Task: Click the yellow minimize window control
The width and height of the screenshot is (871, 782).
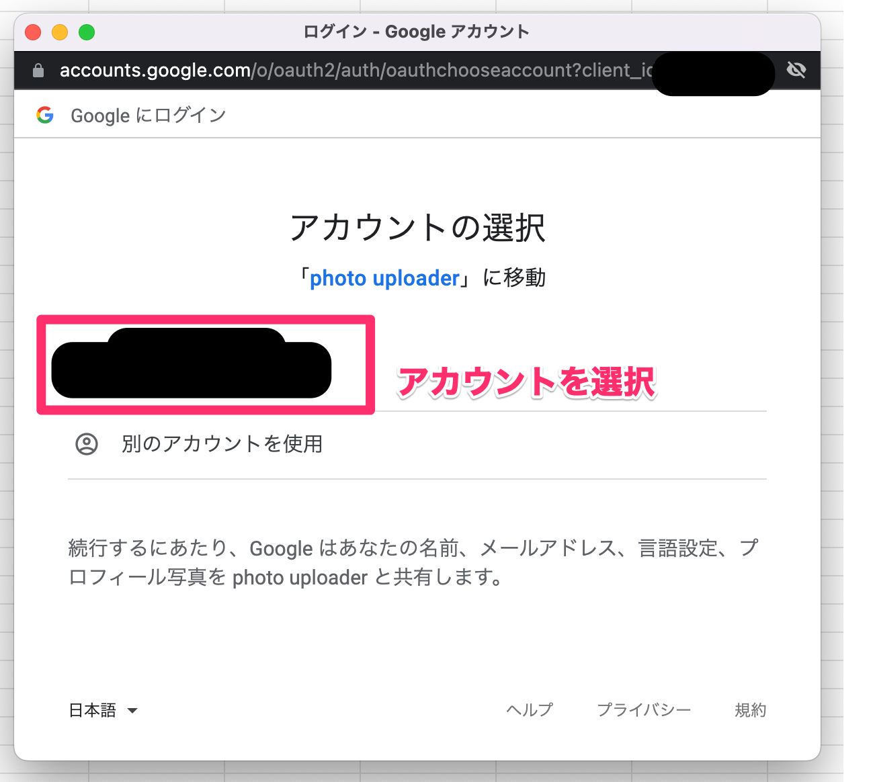Action: click(x=59, y=32)
